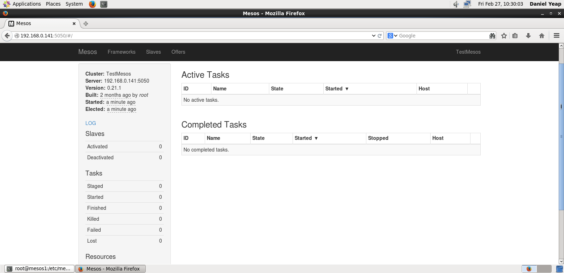Open the Downloads arrow icon

click(x=528, y=36)
